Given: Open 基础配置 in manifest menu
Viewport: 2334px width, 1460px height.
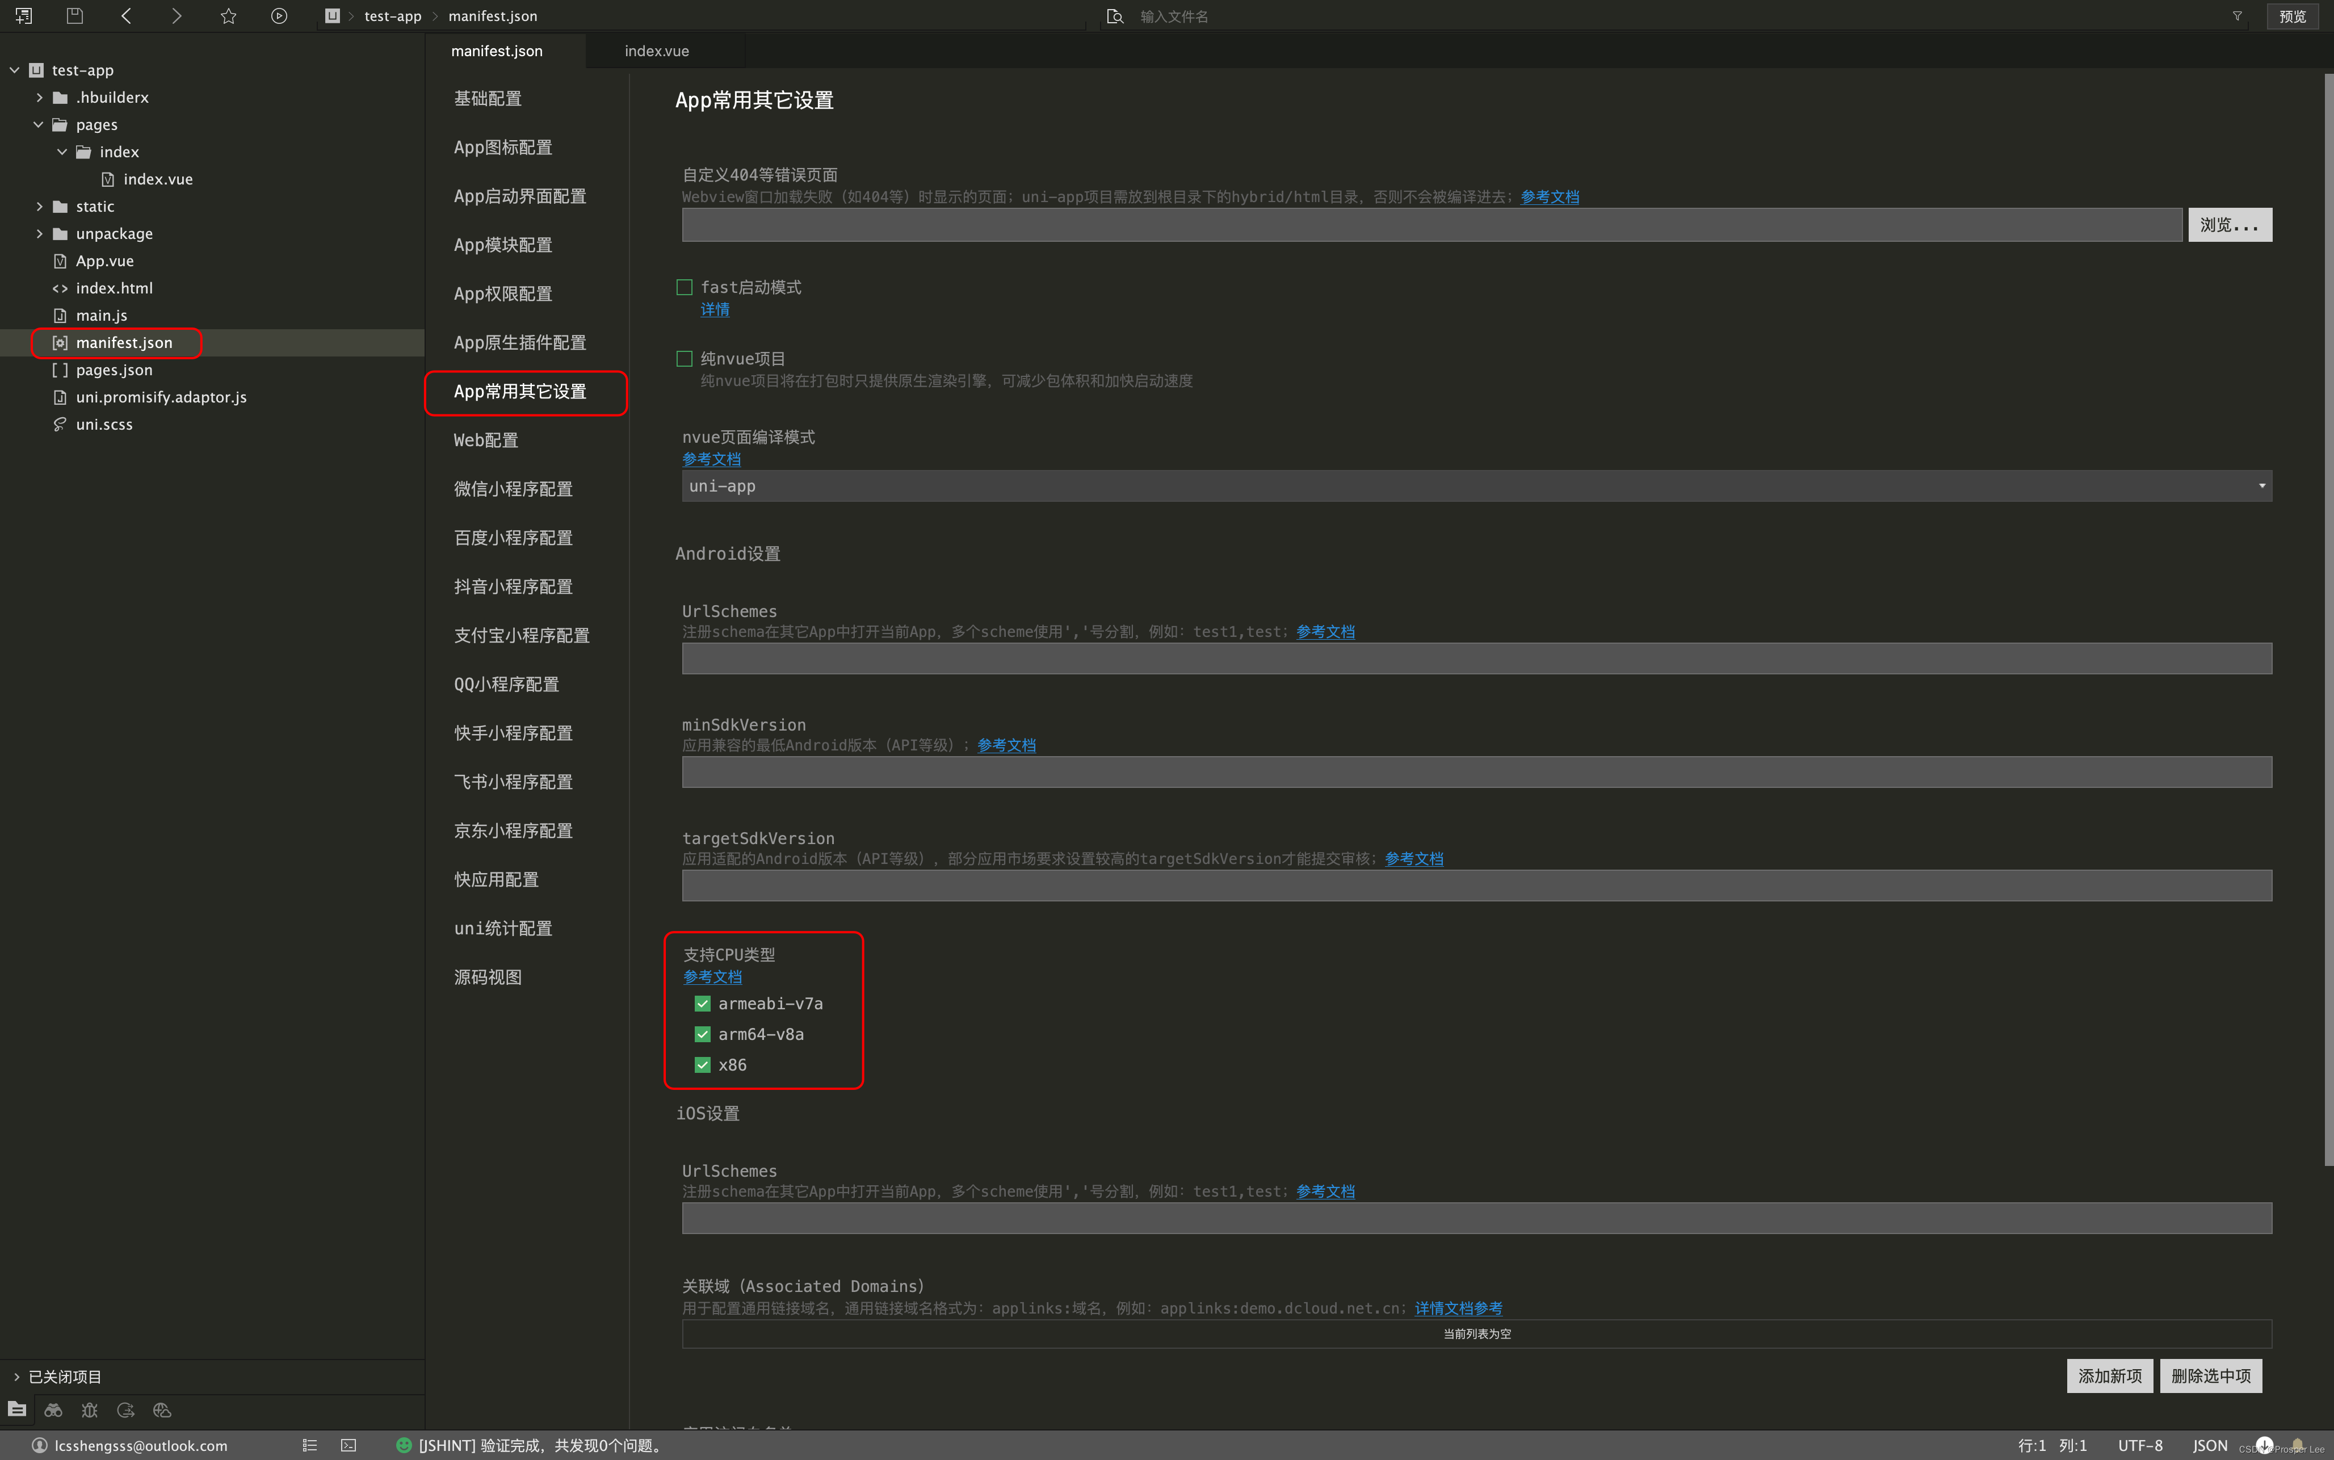Looking at the screenshot, I should (488, 99).
